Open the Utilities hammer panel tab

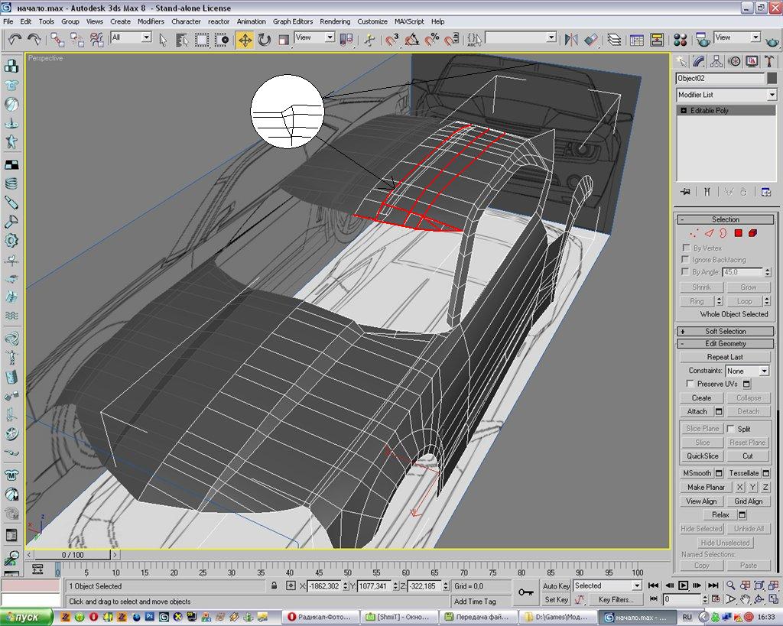coord(770,61)
